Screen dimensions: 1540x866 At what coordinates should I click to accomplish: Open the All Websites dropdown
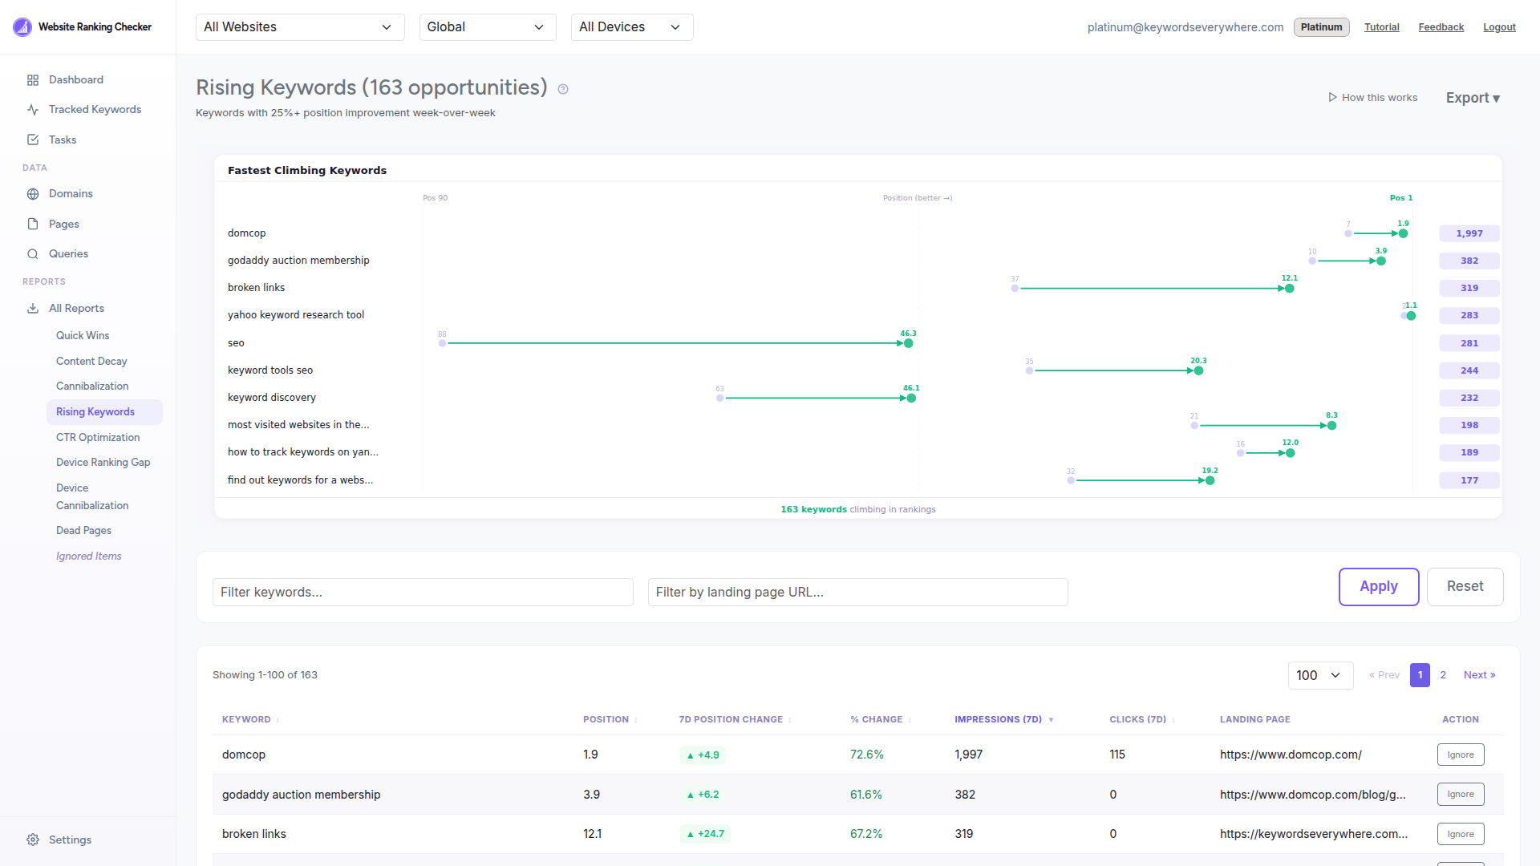(299, 26)
